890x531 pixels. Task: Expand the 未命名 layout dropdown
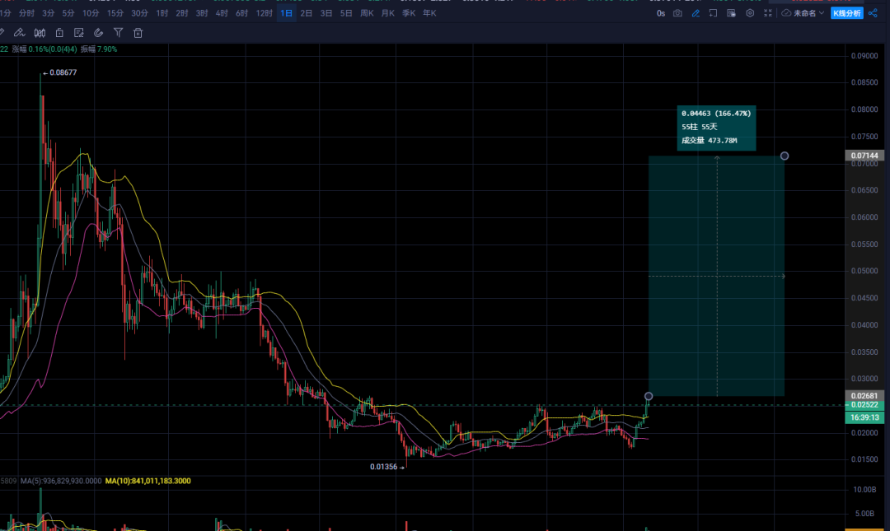pos(803,13)
